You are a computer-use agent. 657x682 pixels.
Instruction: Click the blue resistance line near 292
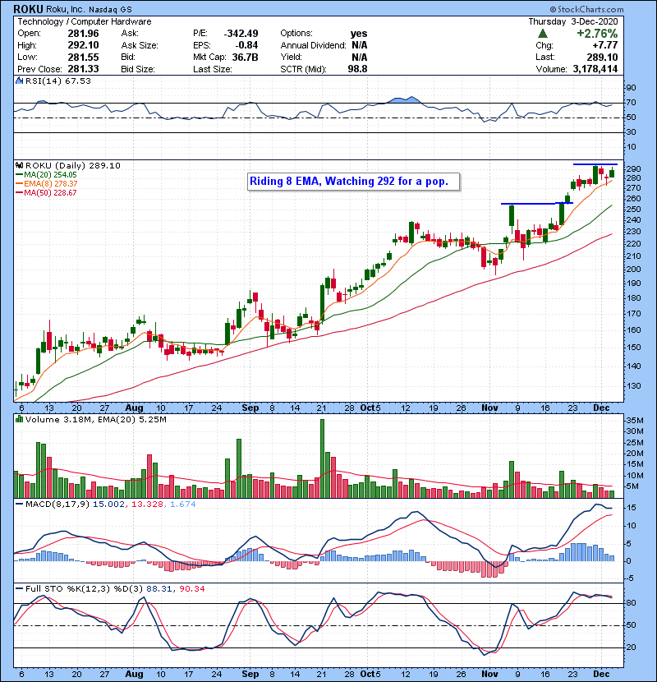(595, 164)
